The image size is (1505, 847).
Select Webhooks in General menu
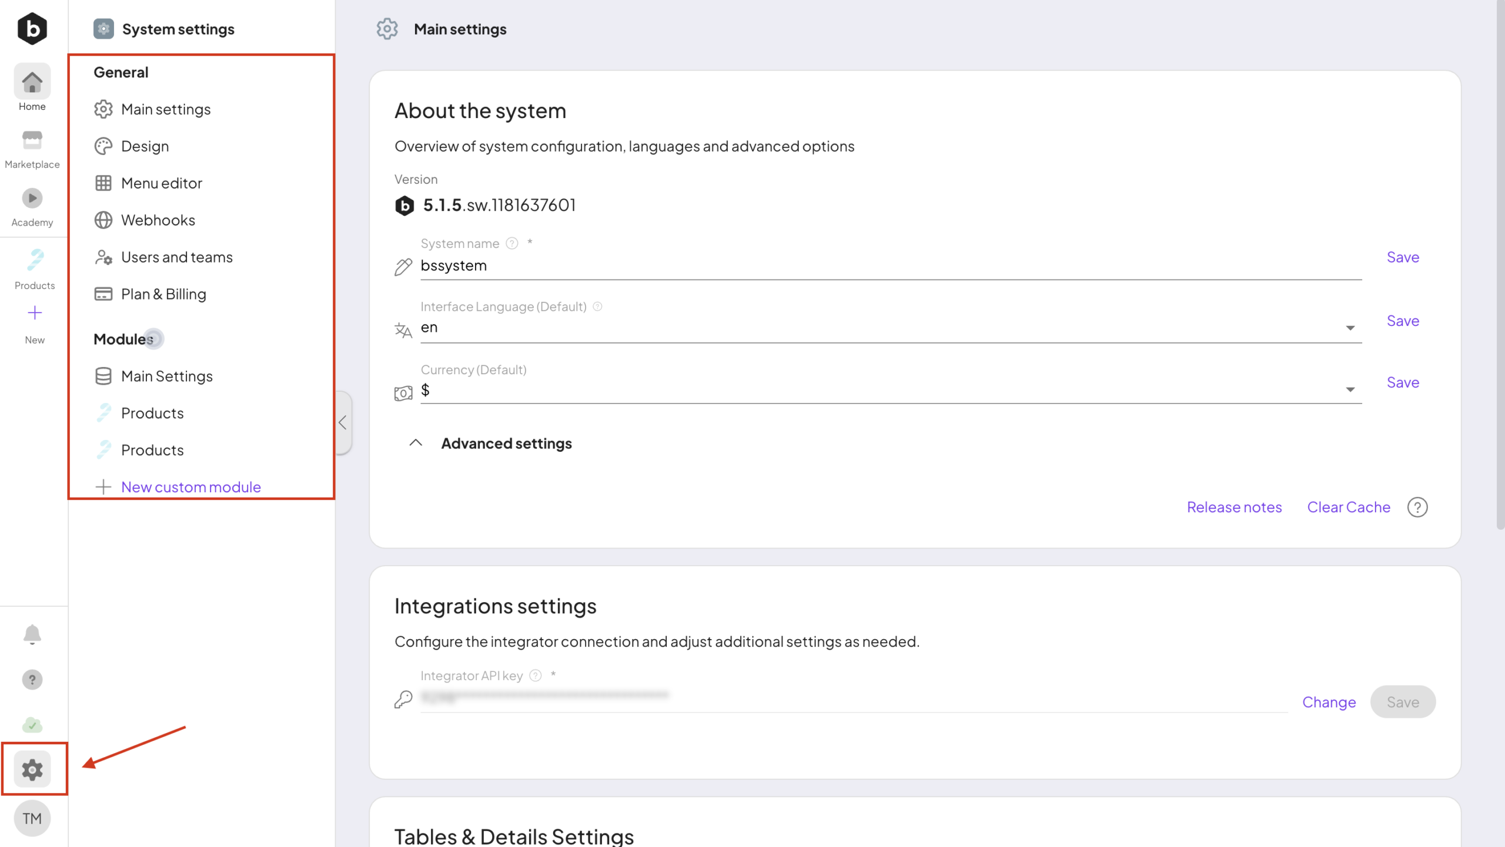(158, 220)
